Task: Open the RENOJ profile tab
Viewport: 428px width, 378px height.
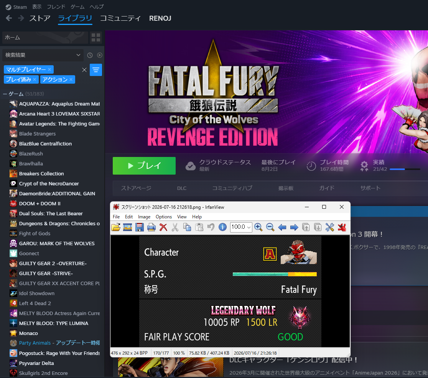Action: 160,18
